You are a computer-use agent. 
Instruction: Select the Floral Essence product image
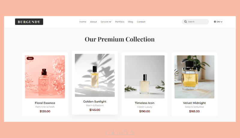pos(45,77)
